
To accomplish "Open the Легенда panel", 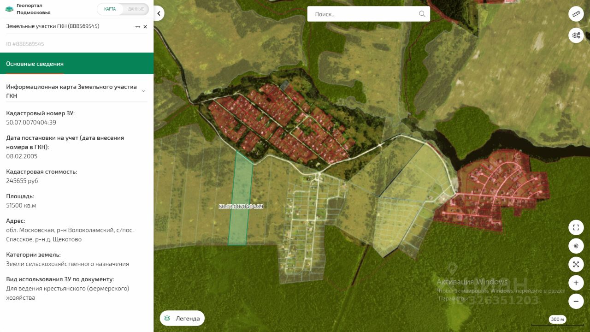I will point(182,318).
